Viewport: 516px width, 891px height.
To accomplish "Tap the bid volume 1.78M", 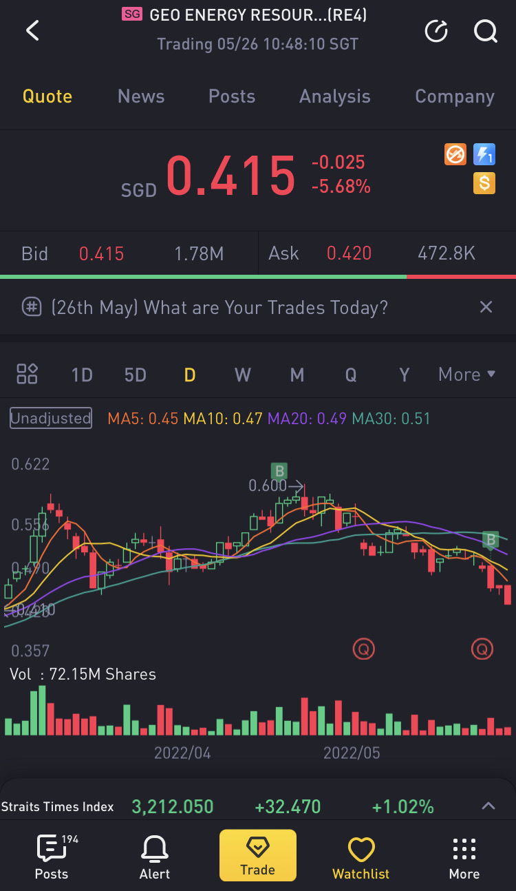I will pyautogui.click(x=199, y=253).
